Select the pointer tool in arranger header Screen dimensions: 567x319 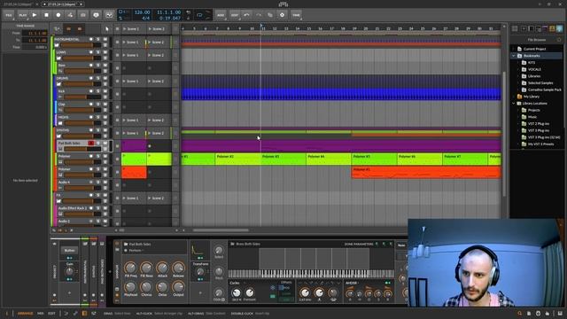click(106, 29)
